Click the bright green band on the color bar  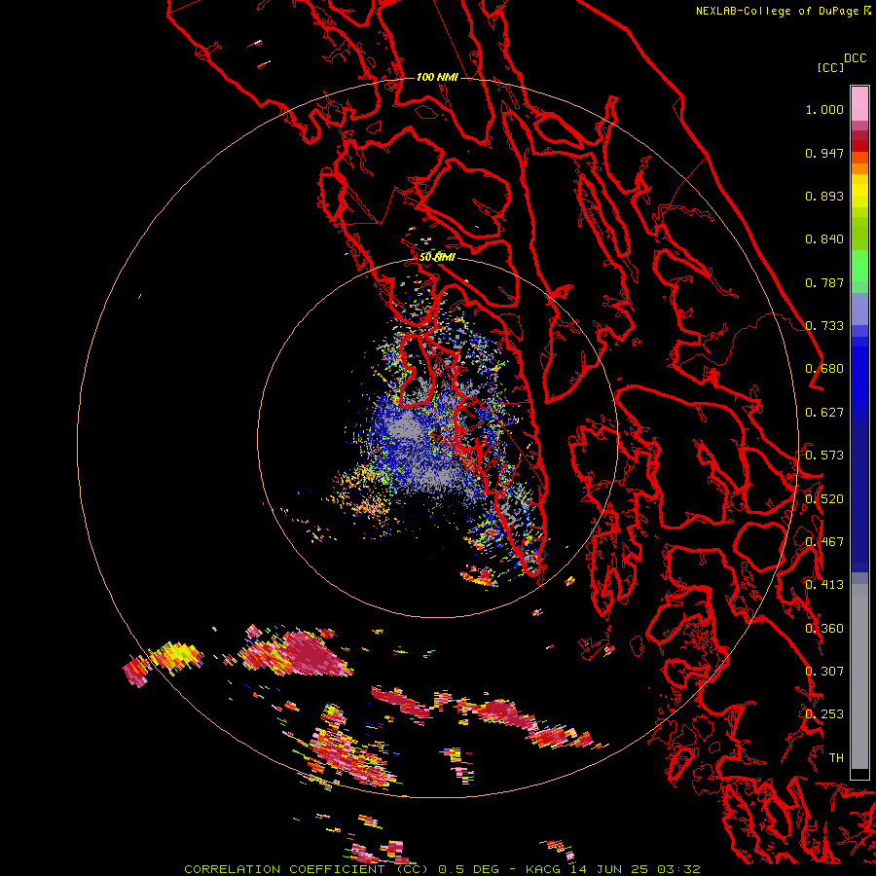(x=859, y=266)
